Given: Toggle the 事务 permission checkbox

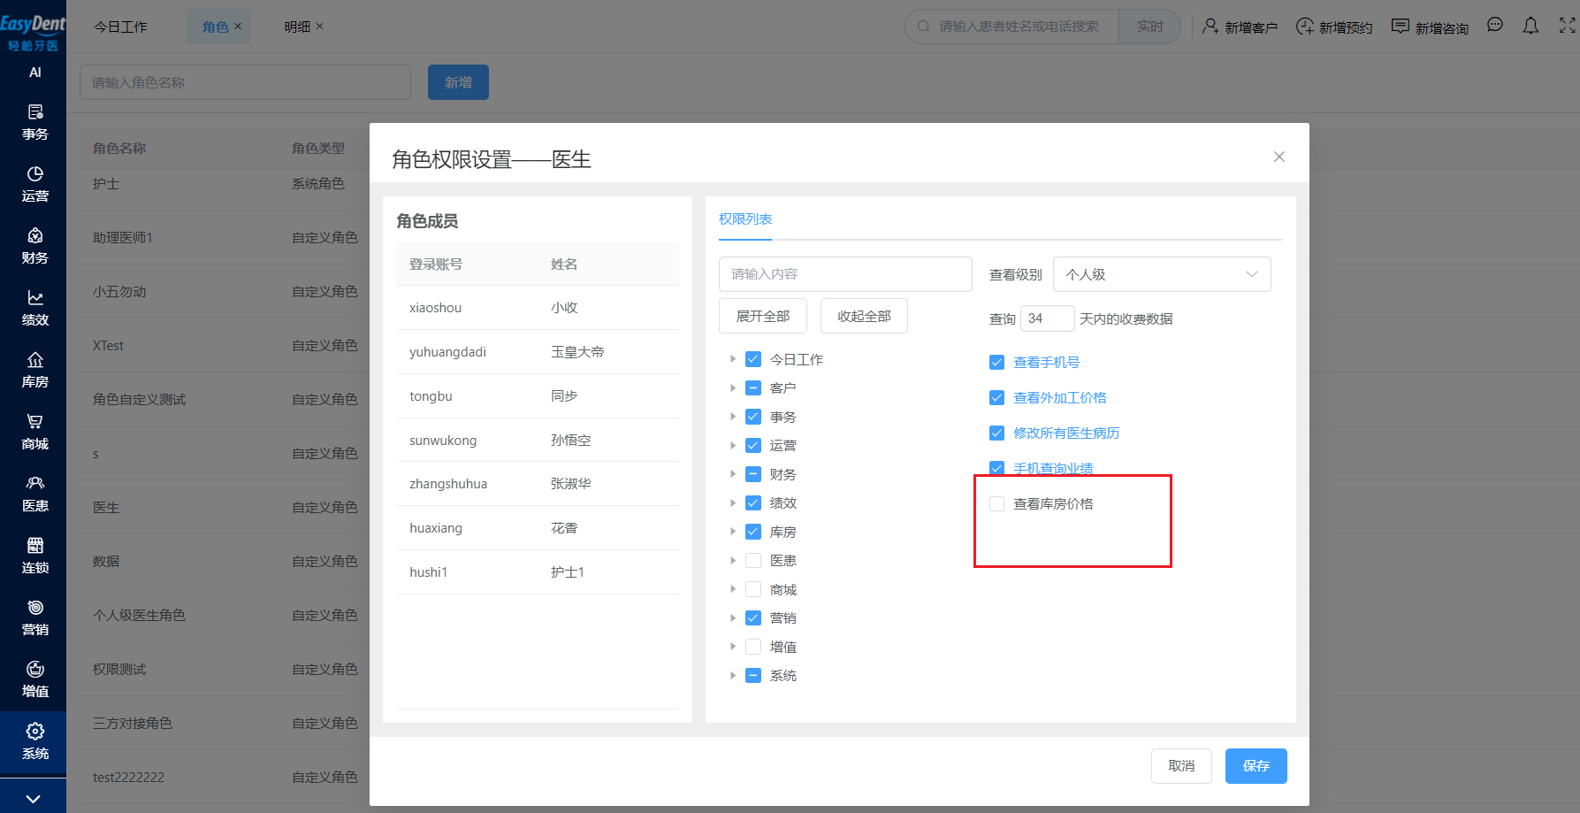Looking at the screenshot, I should tap(753, 417).
